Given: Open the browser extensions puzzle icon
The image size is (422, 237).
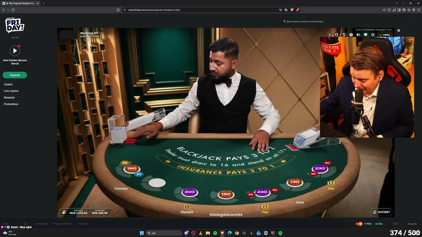Looking at the screenshot, I should 389,10.
